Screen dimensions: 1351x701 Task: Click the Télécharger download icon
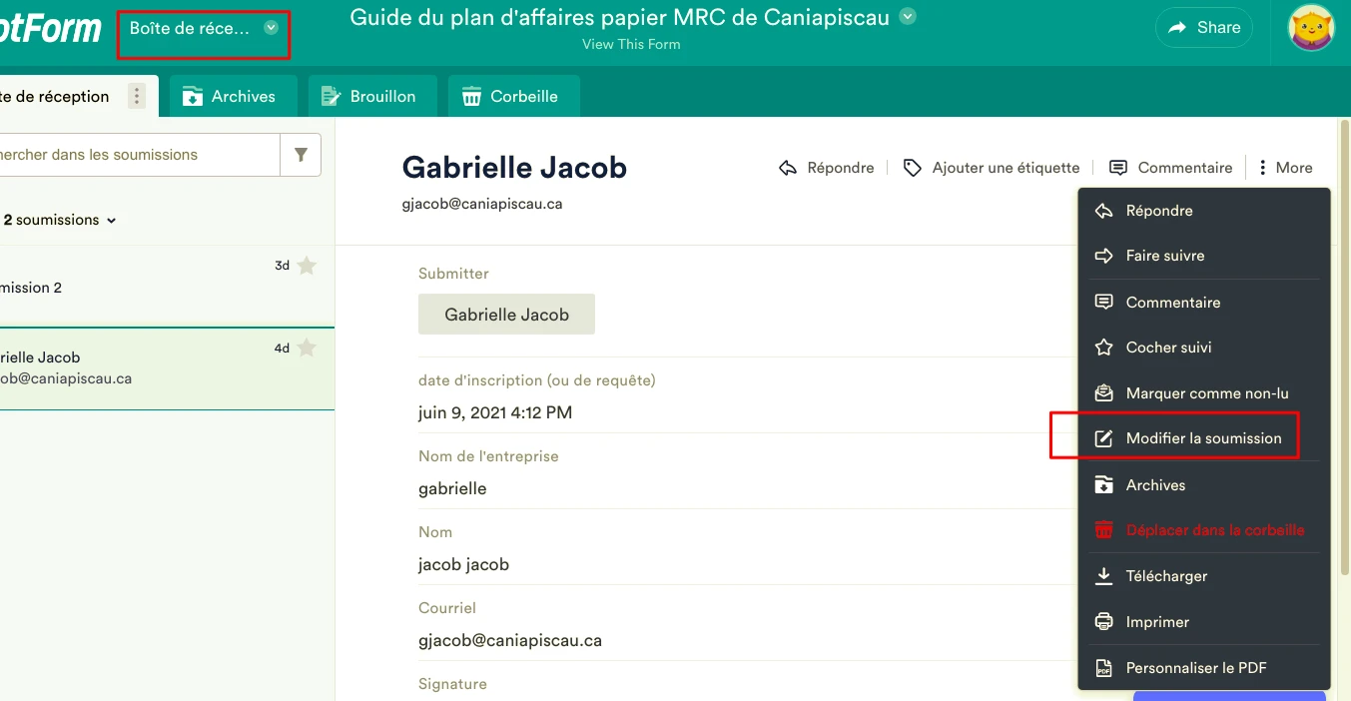point(1103,576)
